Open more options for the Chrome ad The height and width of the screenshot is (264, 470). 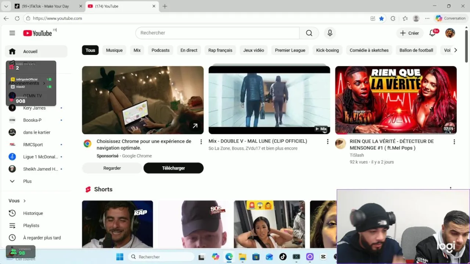click(201, 142)
